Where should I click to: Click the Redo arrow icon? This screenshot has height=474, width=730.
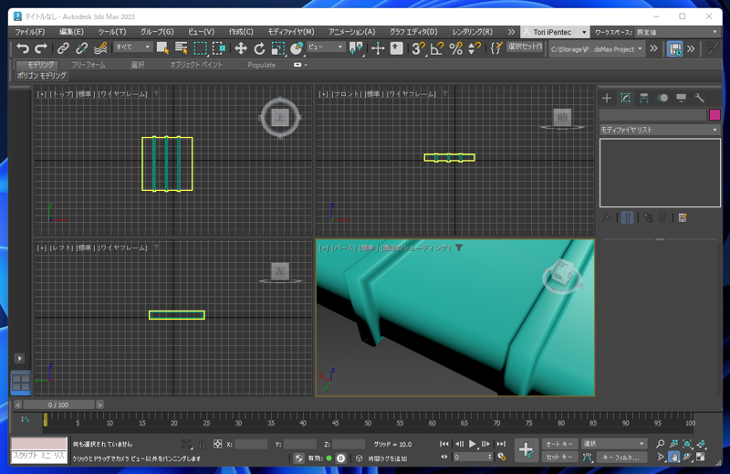[41, 48]
